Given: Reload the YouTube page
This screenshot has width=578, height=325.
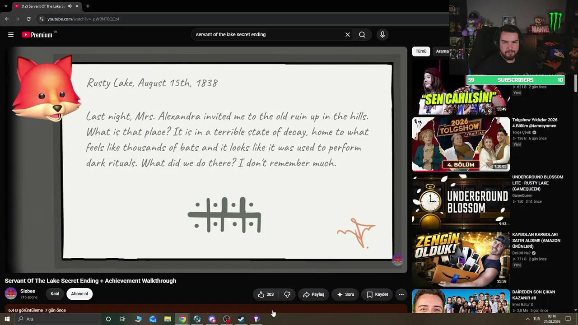Looking at the screenshot, I should pos(28,19).
